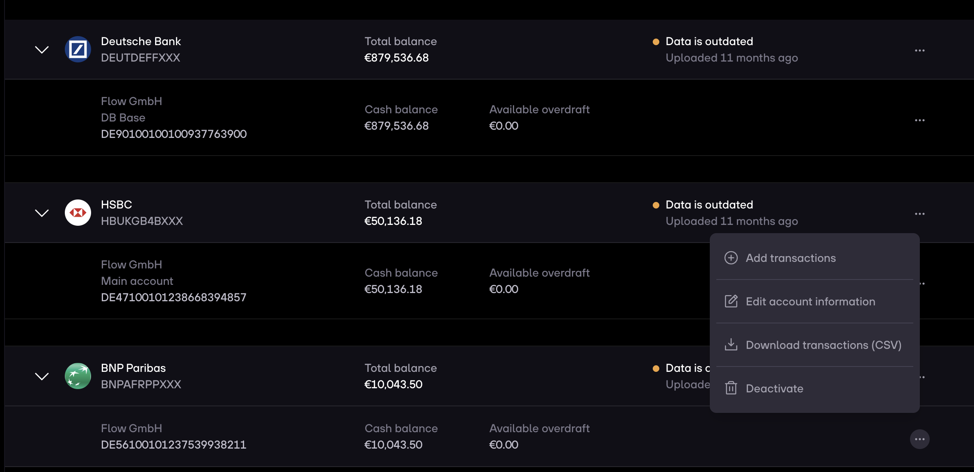Image resolution: width=974 pixels, height=472 pixels.
Task: Click BNP Paribas total balance €10,043.50
Action: tap(393, 384)
